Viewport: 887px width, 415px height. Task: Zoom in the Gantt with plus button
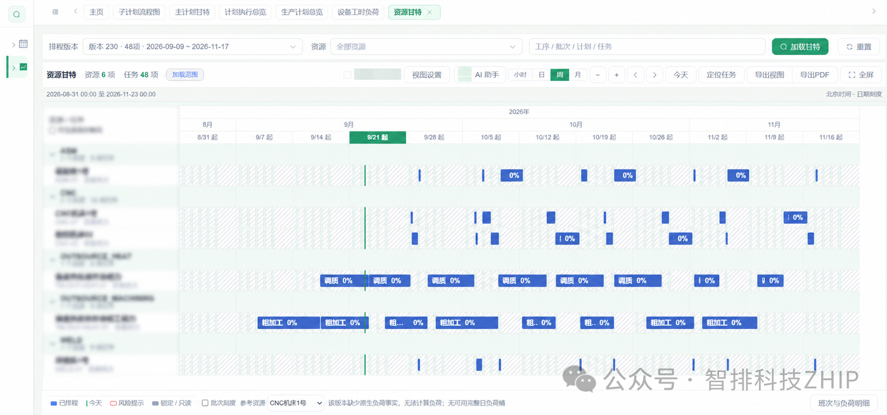616,75
